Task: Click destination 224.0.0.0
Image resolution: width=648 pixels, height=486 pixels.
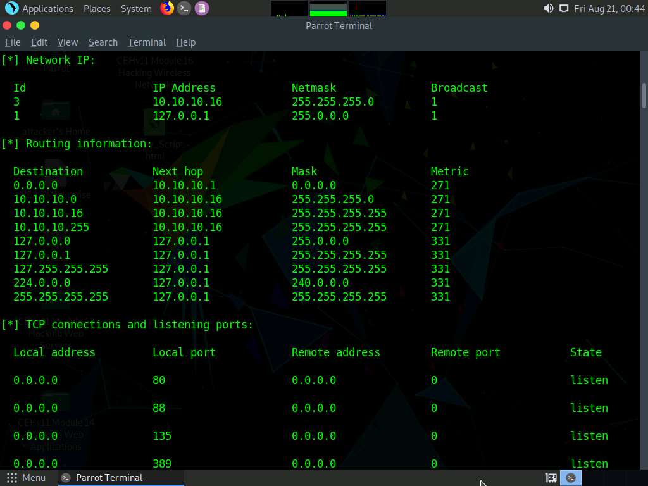Action: coord(42,283)
